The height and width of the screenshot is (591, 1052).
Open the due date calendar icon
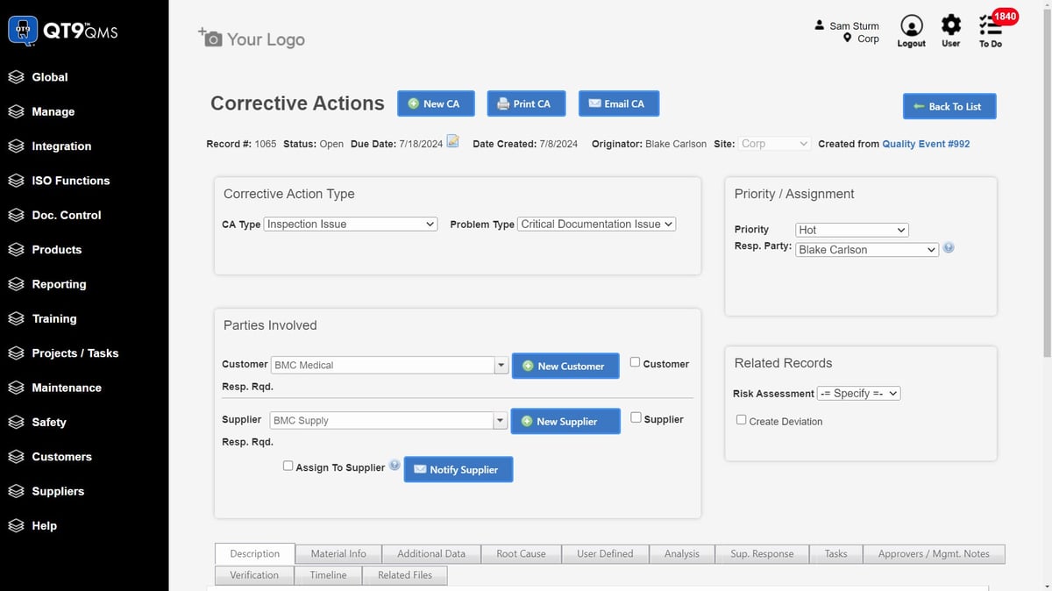point(452,142)
